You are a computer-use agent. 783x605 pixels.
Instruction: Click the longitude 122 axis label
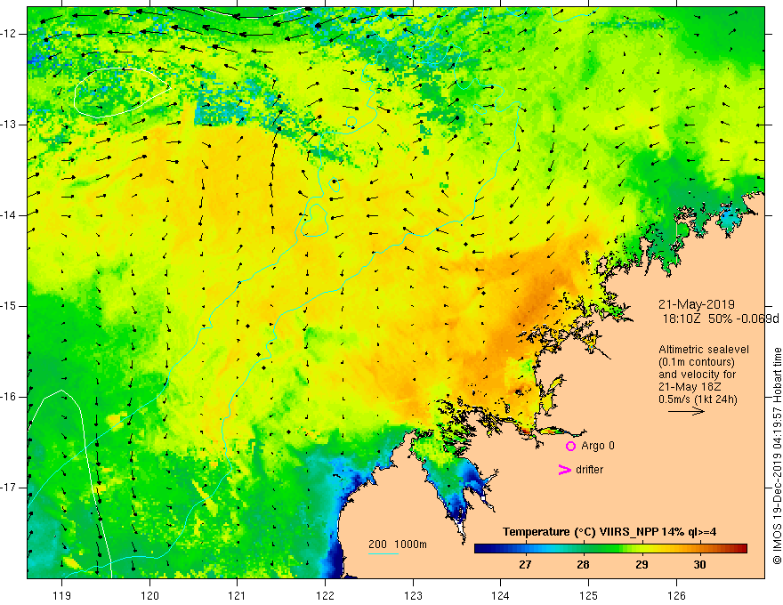click(x=325, y=595)
